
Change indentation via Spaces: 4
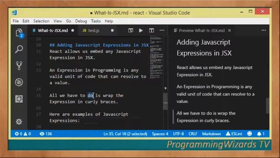(160, 134)
